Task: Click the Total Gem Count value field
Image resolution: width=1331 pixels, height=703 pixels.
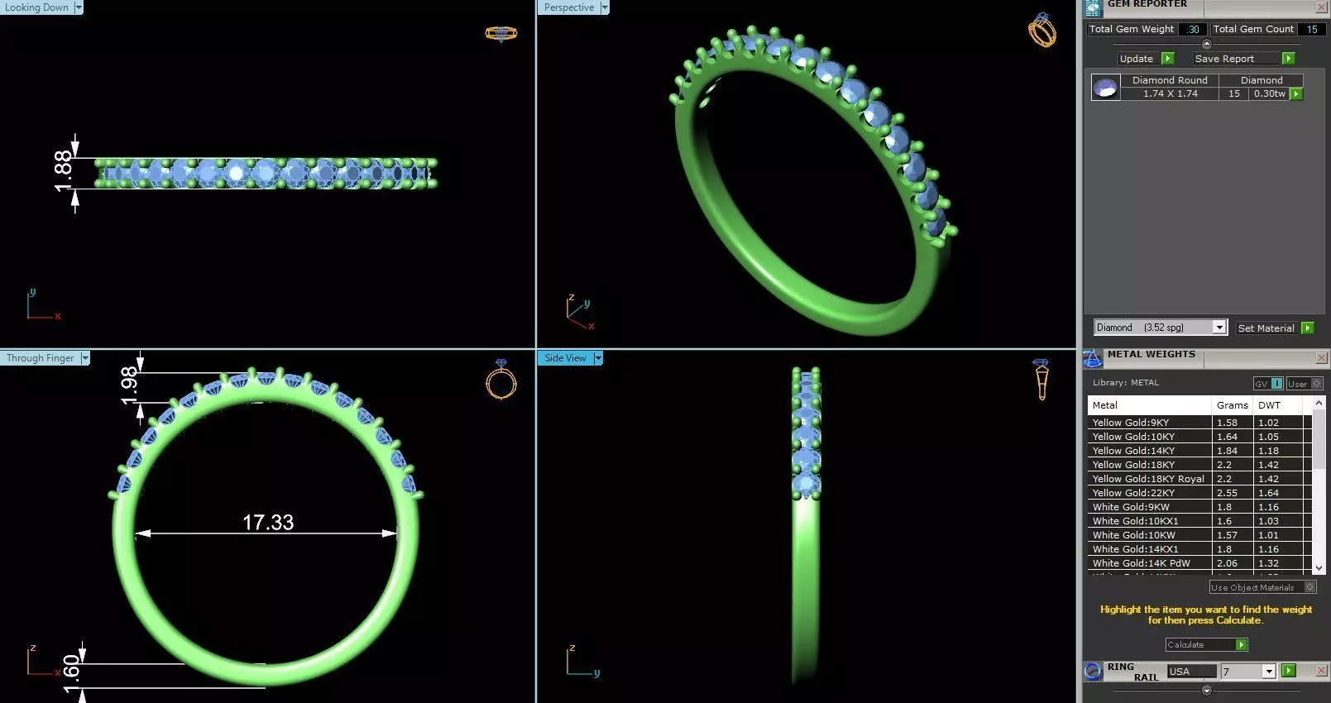Action: [1312, 29]
